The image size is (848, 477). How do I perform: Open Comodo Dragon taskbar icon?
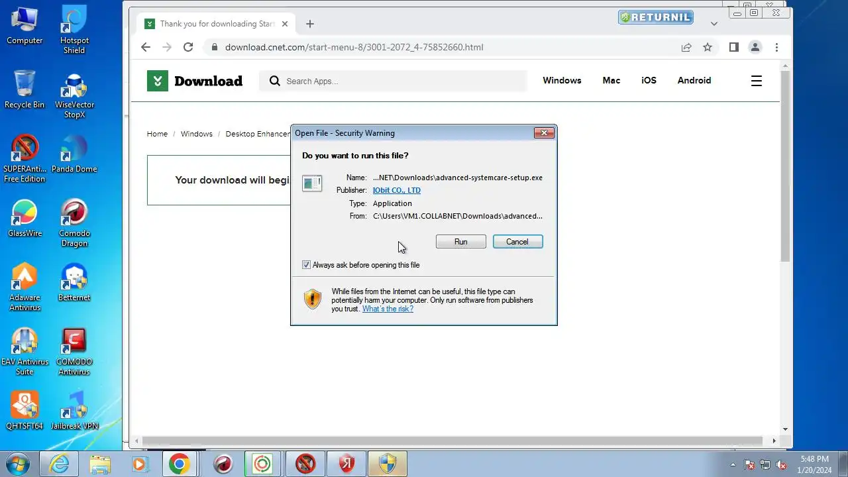223,464
